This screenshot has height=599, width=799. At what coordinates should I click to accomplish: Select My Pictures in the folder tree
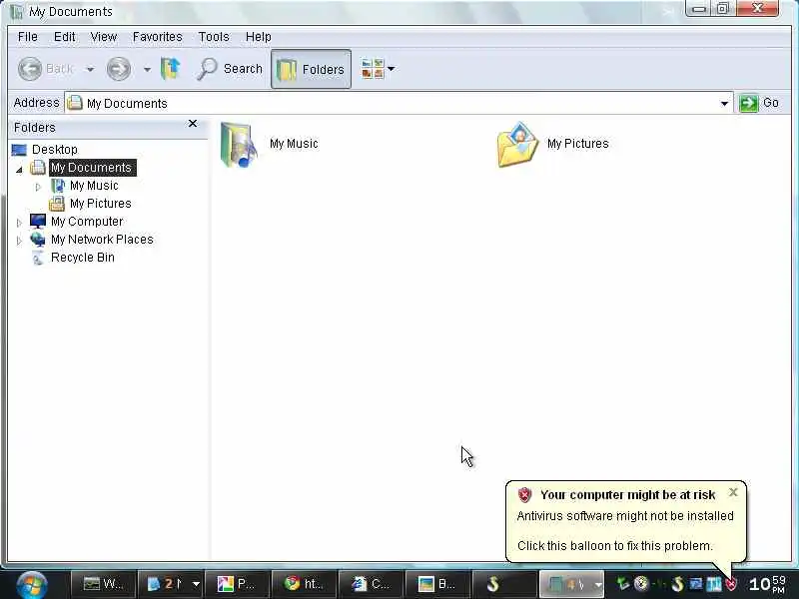(x=101, y=204)
